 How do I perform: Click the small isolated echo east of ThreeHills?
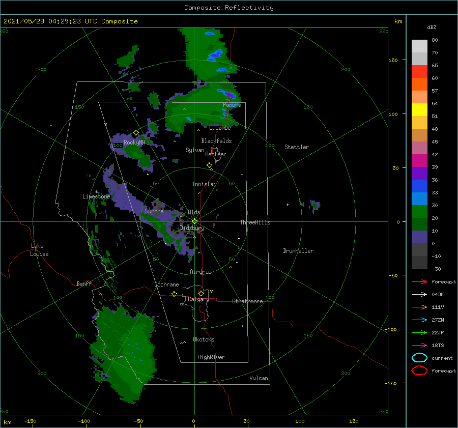click(314, 205)
